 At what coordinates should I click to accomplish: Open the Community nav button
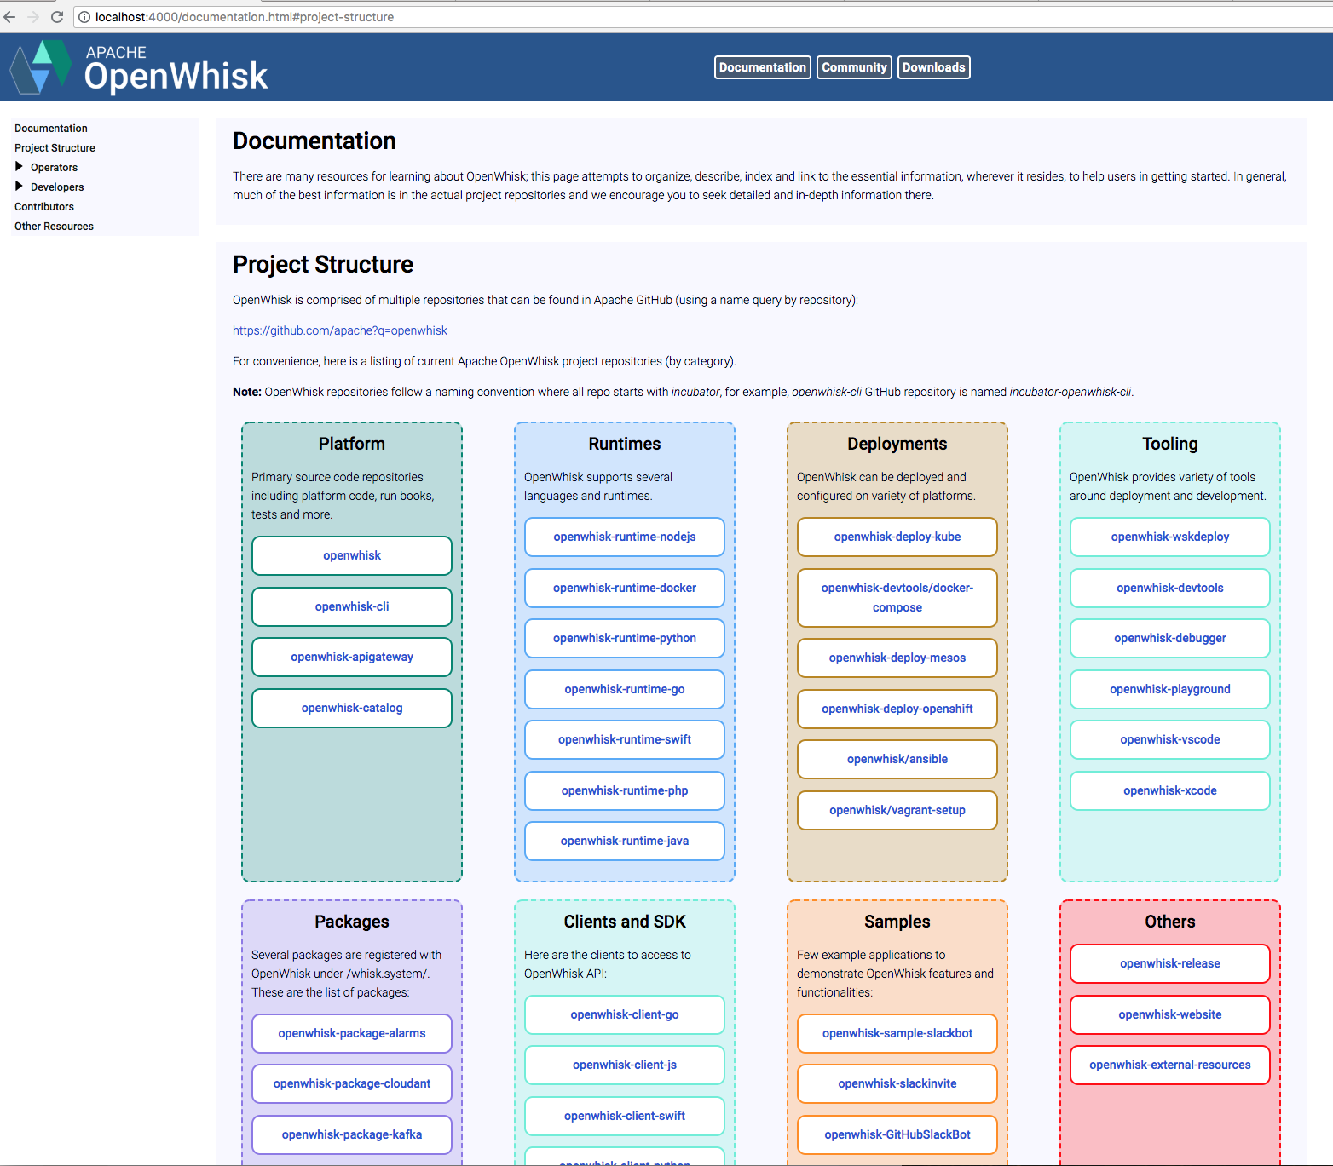tap(854, 67)
